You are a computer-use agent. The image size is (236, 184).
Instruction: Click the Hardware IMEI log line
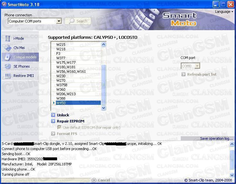29,159
